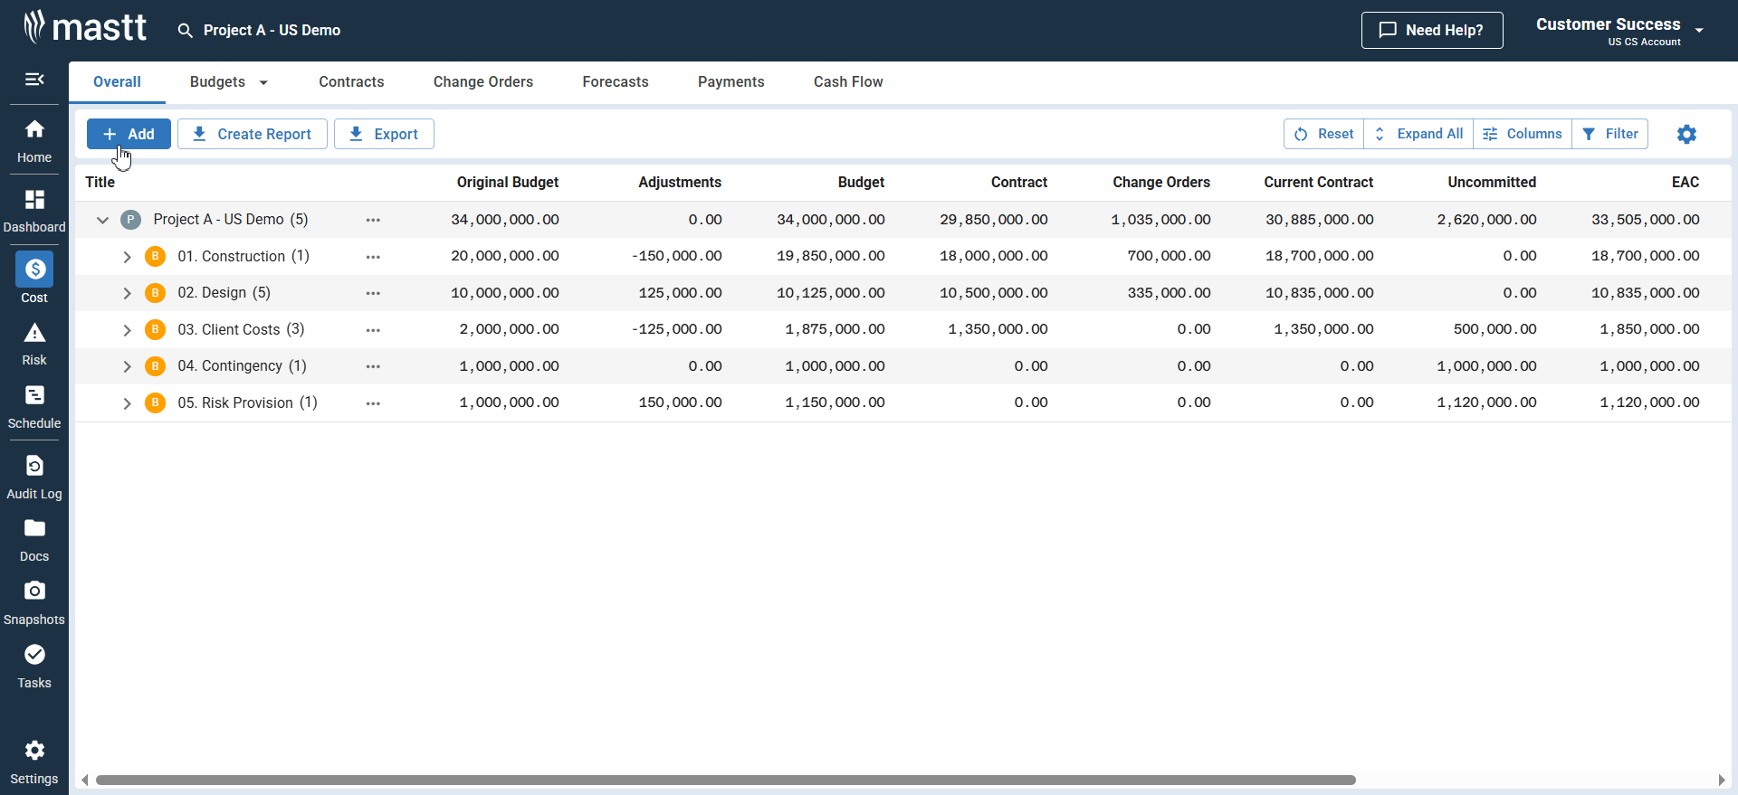Viewport: 1738px width, 795px height.
Task: Expand the 01. Construction row
Action: (x=127, y=257)
